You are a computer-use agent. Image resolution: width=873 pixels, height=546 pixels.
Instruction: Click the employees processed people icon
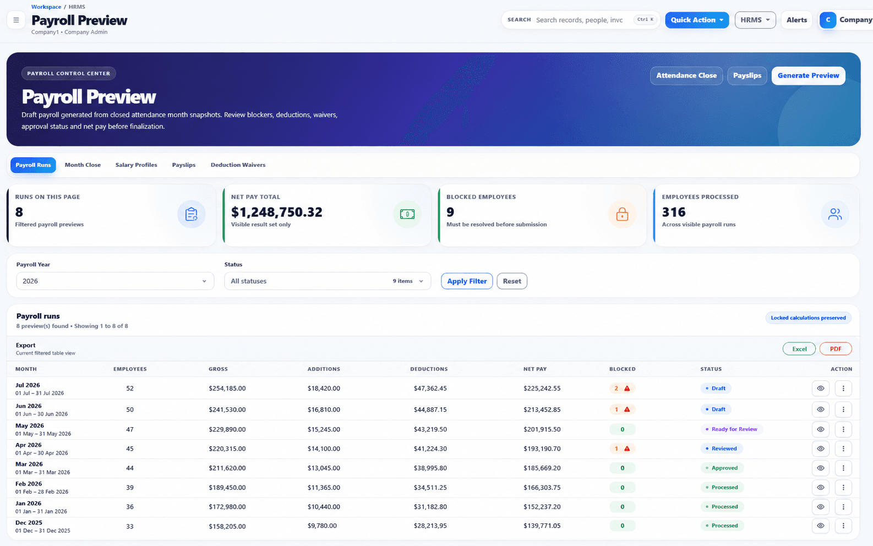835,214
